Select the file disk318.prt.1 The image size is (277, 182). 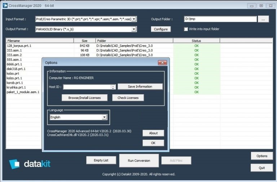pos(16,69)
